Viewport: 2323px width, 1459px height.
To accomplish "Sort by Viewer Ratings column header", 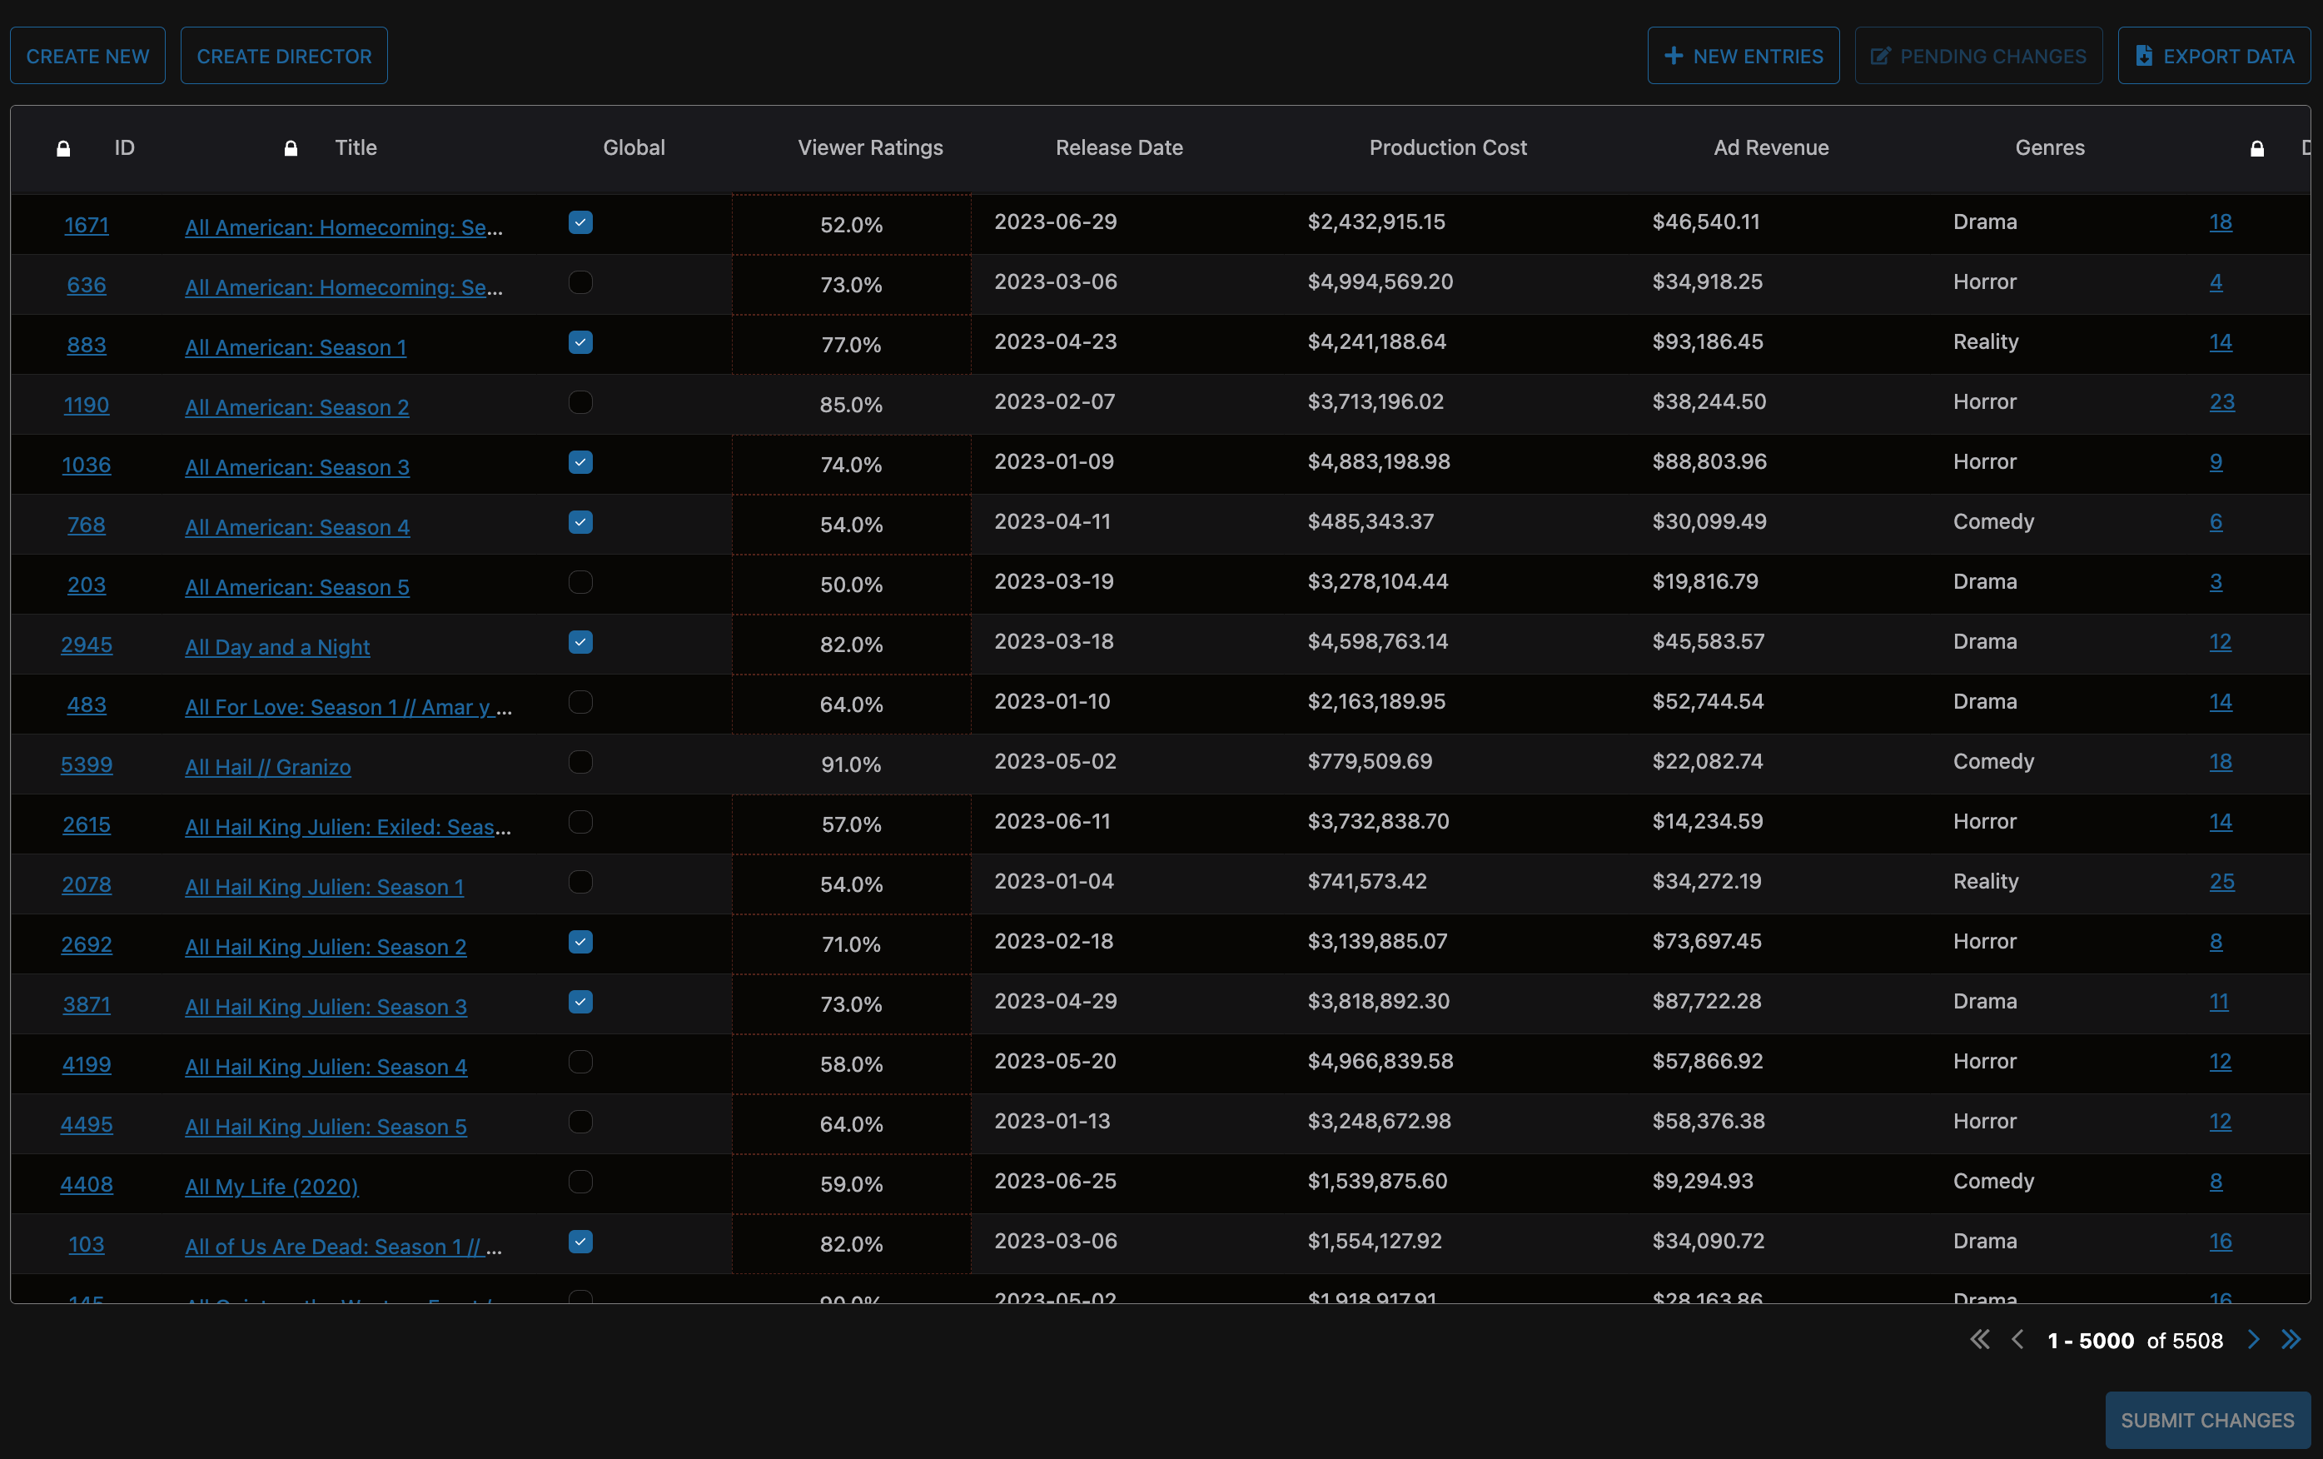I will click(x=870, y=147).
